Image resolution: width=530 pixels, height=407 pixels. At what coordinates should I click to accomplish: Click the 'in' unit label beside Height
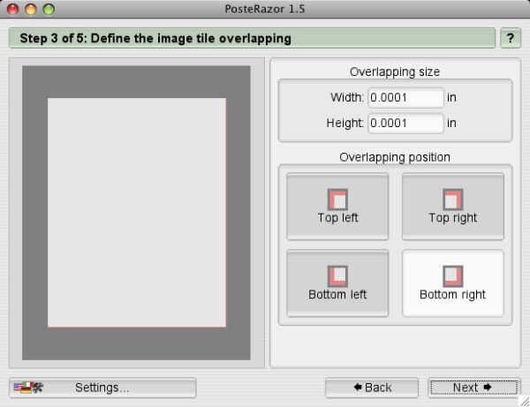[x=451, y=123]
